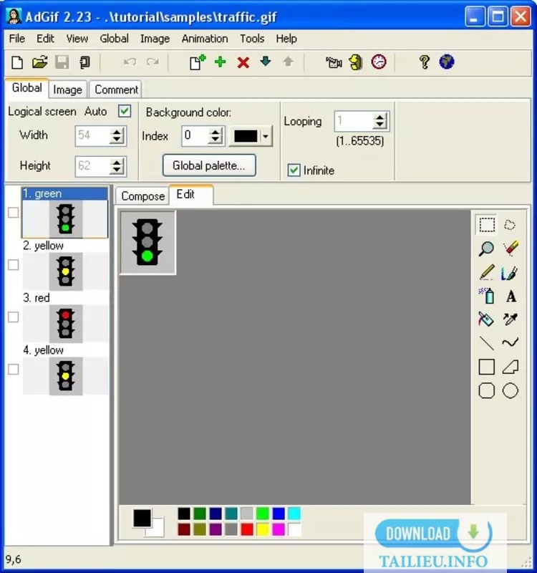Viewport: 537px width, 573px height.
Task: Pick the bright green palette swatch
Action: [x=263, y=514]
